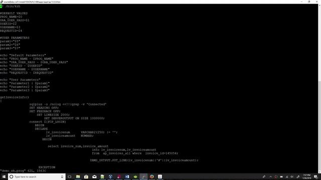Click the Type here to search field
Screen dimensions: 321x180
[x=37, y=176]
